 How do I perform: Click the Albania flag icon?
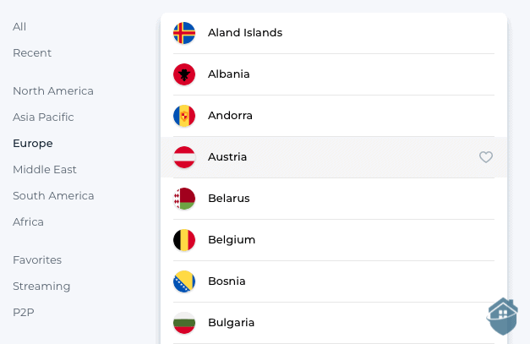184,74
